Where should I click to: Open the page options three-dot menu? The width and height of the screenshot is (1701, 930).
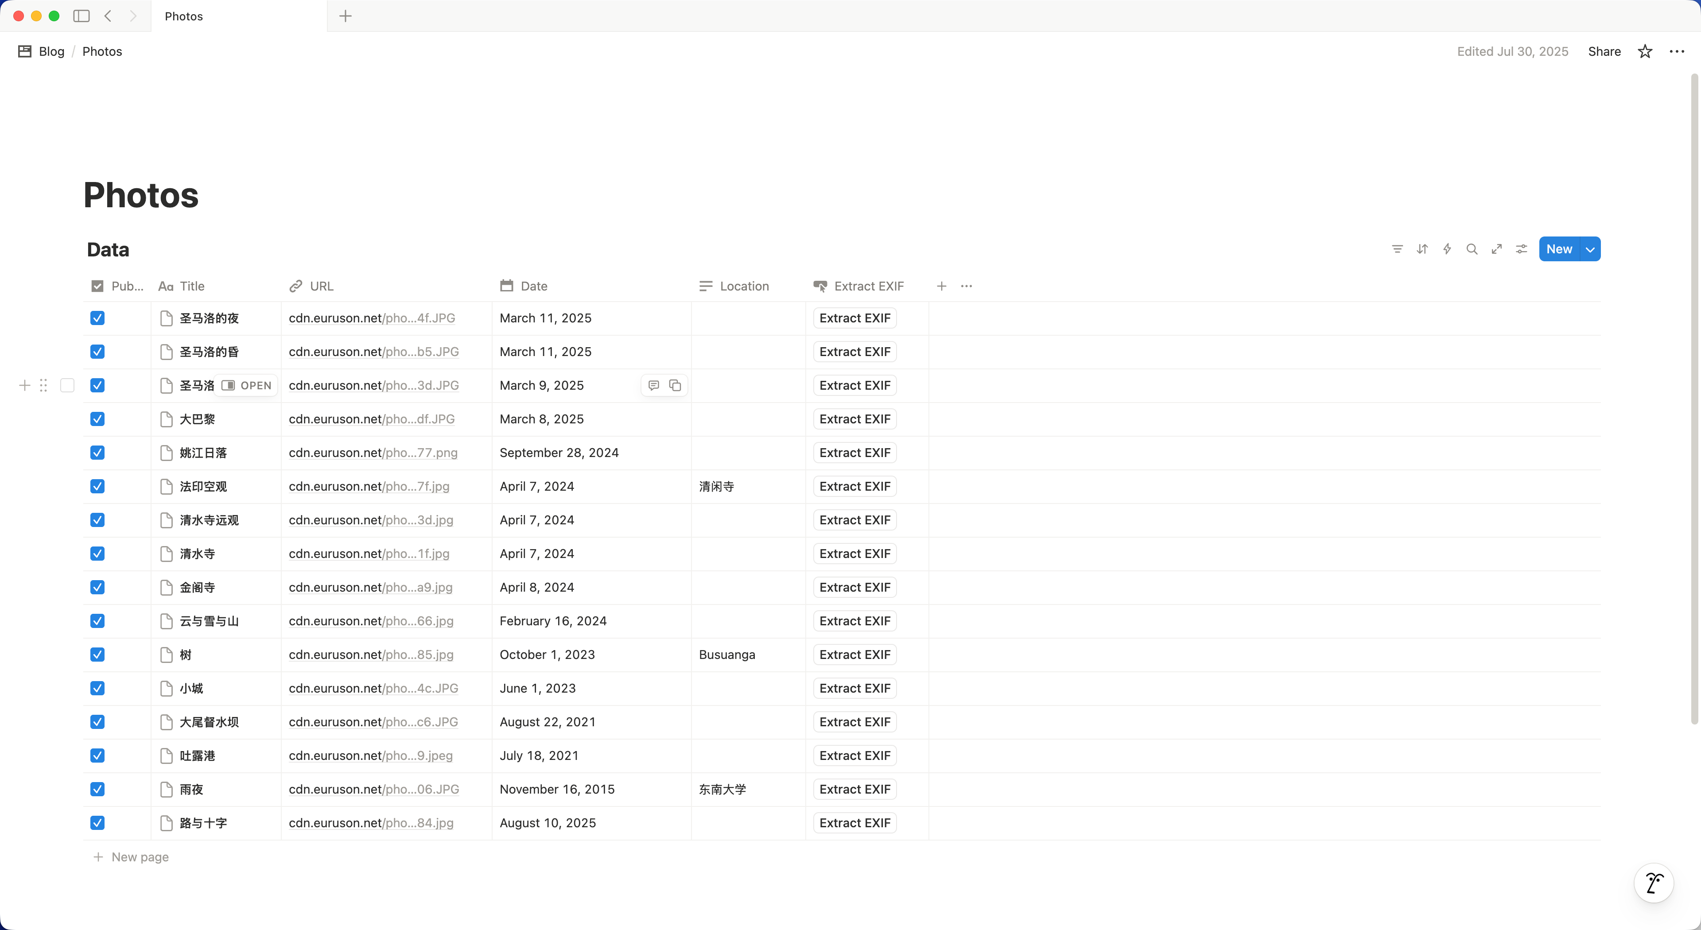pyautogui.click(x=1677, y=51)
